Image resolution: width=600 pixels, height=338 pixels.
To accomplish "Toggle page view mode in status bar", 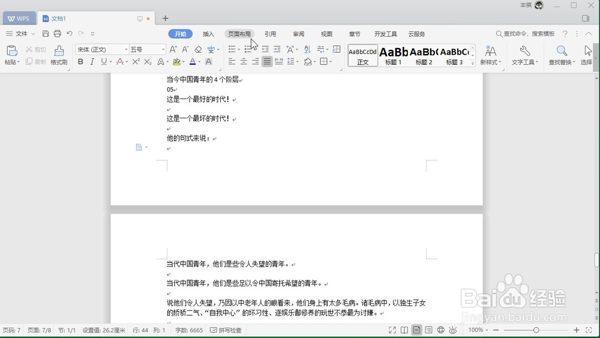I will pos(416,330).
